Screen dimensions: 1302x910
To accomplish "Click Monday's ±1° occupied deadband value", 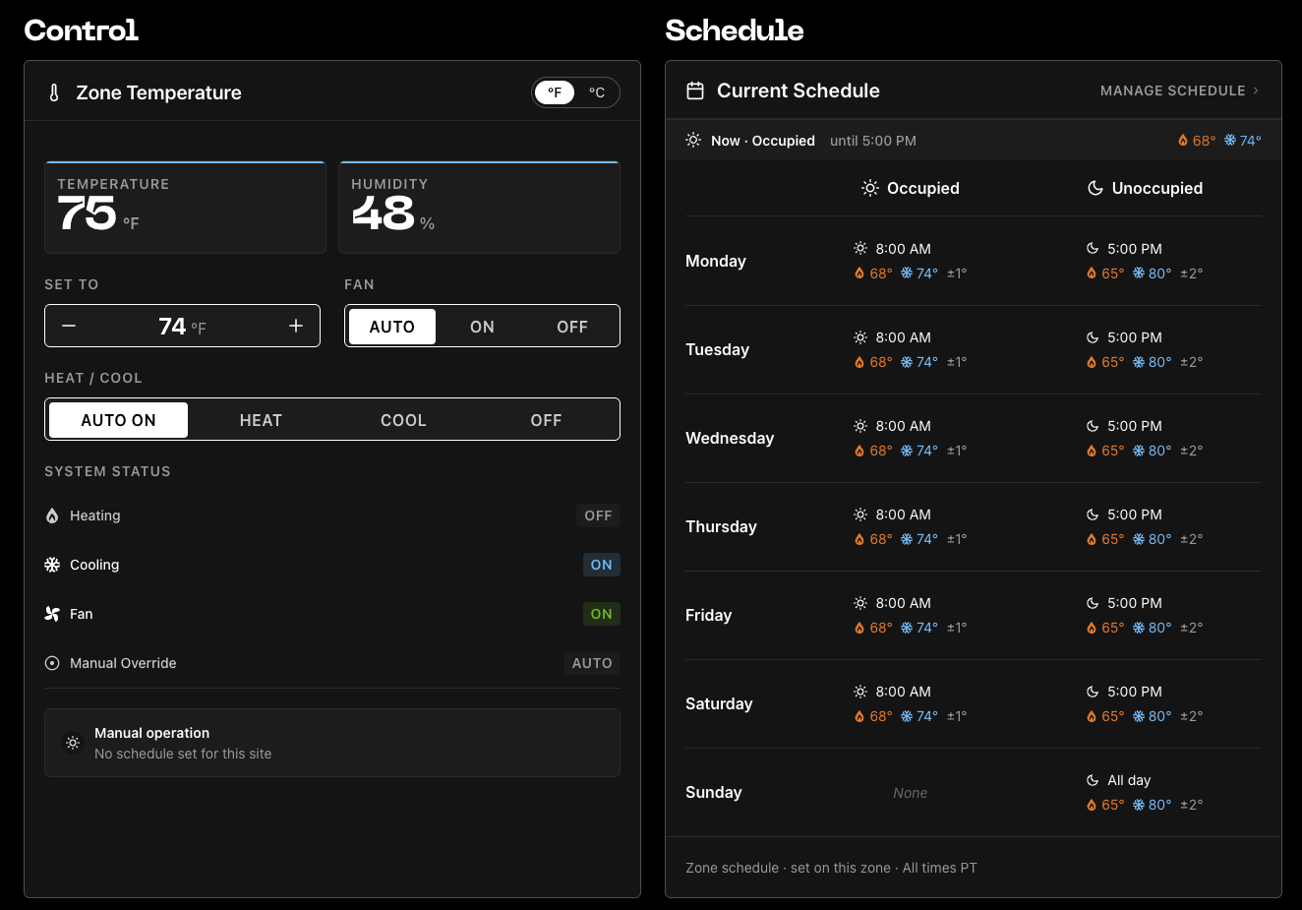I will click(957, 273).
